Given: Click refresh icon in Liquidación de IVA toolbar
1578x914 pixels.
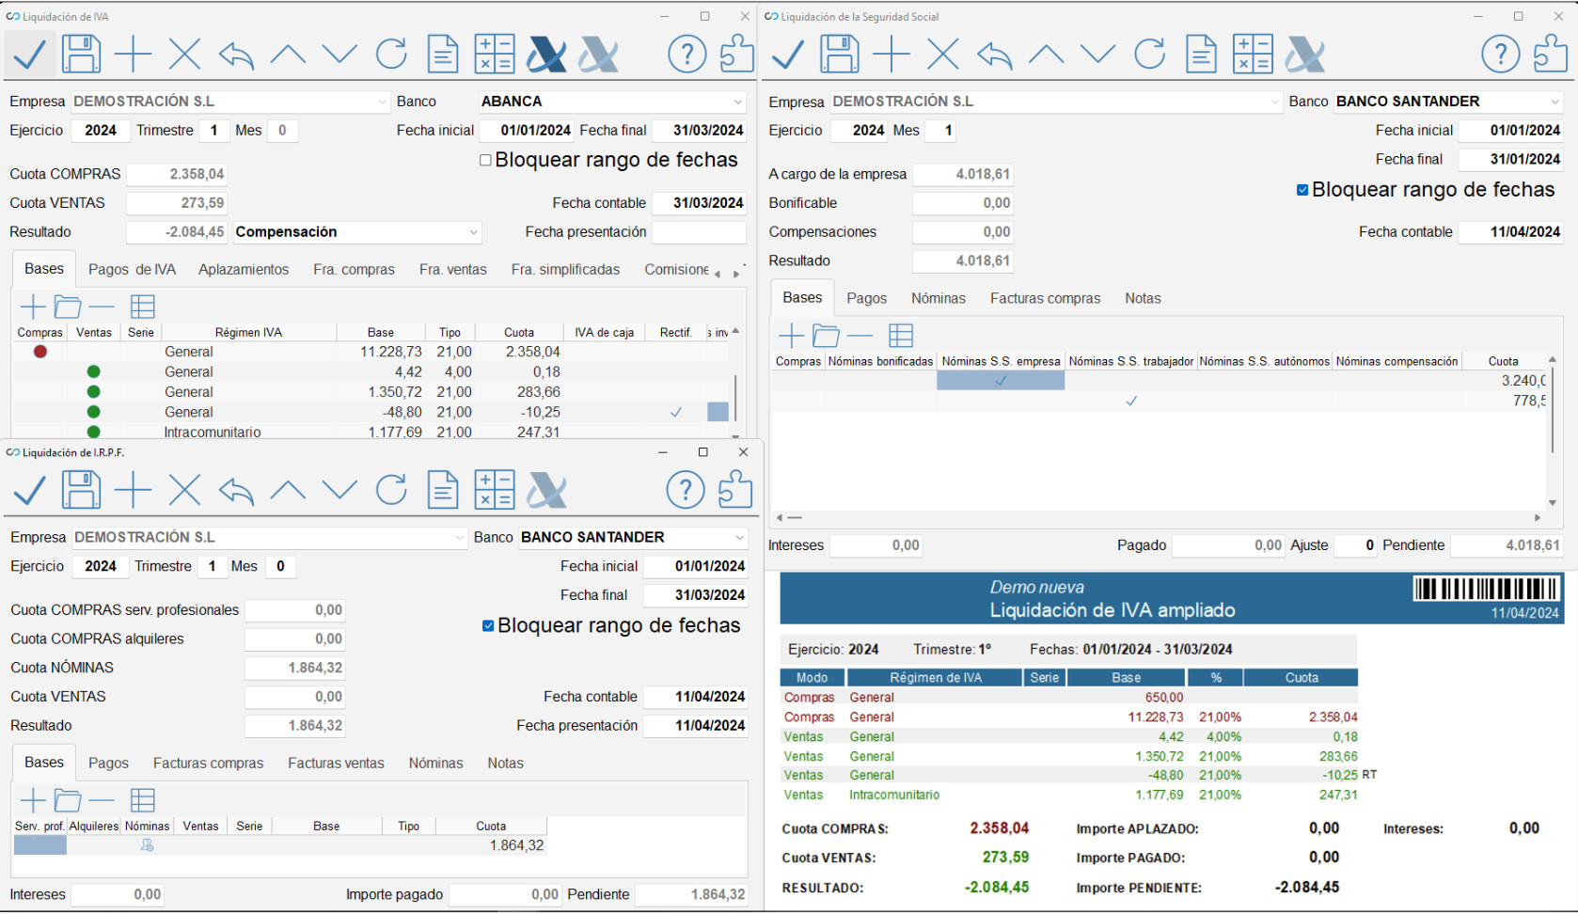Looking at the screenshot, I should click(391, 54).
